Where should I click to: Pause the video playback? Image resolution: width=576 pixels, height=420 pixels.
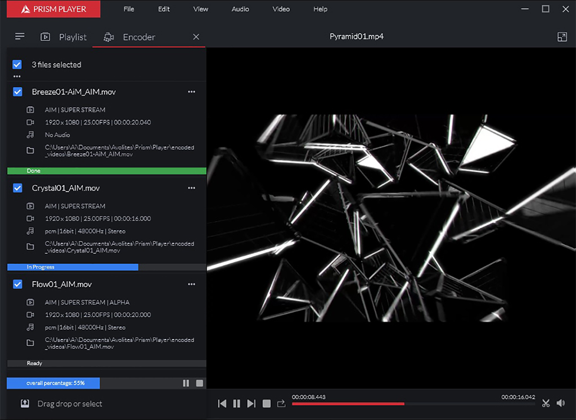coord(237,403)
